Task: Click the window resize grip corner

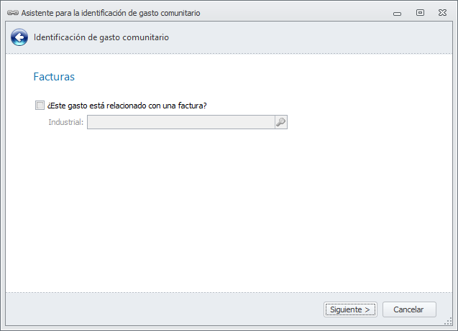Action: pos(449,322)
